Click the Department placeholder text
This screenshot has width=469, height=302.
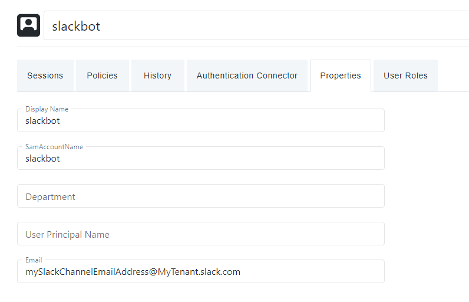click(50, 196)
